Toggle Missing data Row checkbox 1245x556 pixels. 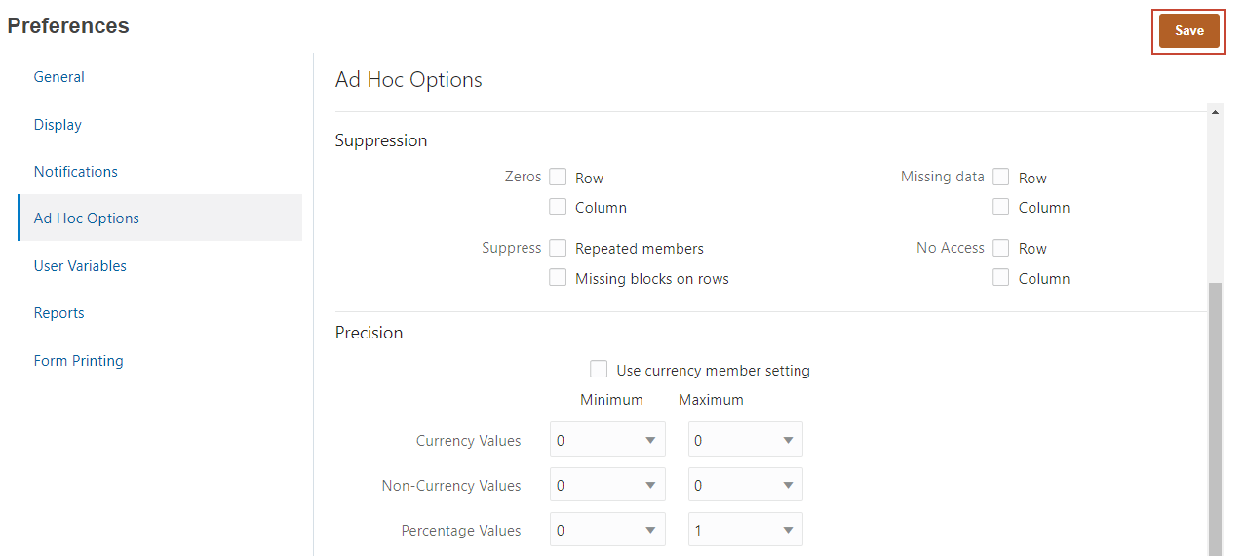1001,178
